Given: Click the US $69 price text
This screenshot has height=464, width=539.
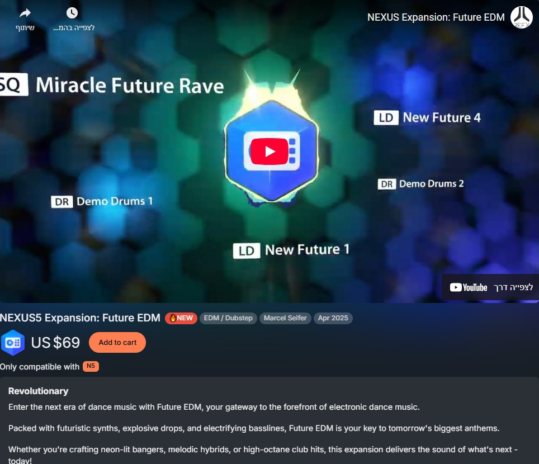Looking at the screenshot, I should click(56, 342).
